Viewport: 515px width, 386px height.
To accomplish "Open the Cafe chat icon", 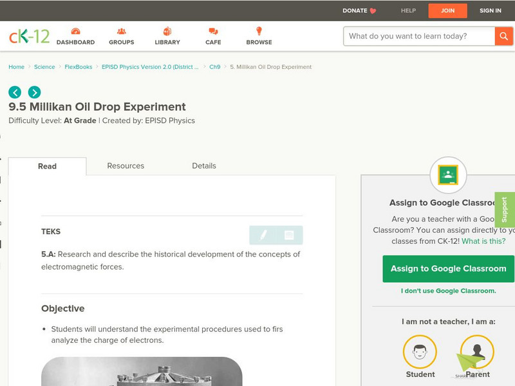I will click(x=213, y=32).
